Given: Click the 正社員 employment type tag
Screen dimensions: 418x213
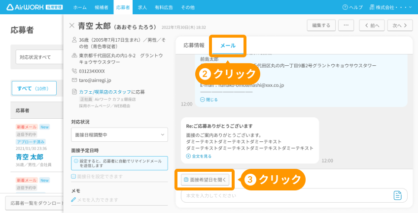Looking at the screenshot, I should tap(86, 99).
